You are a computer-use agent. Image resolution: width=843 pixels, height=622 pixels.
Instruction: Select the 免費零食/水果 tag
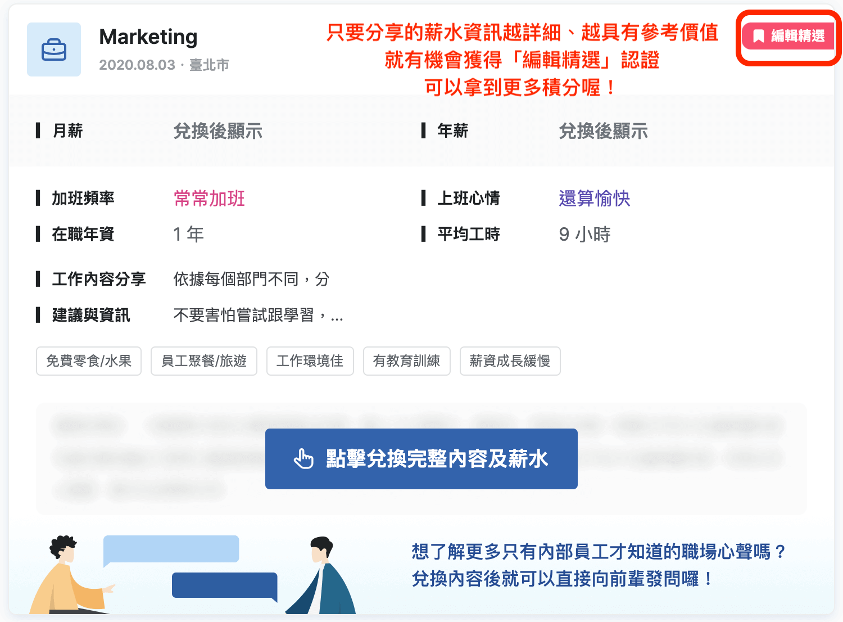tap(89, 361)
